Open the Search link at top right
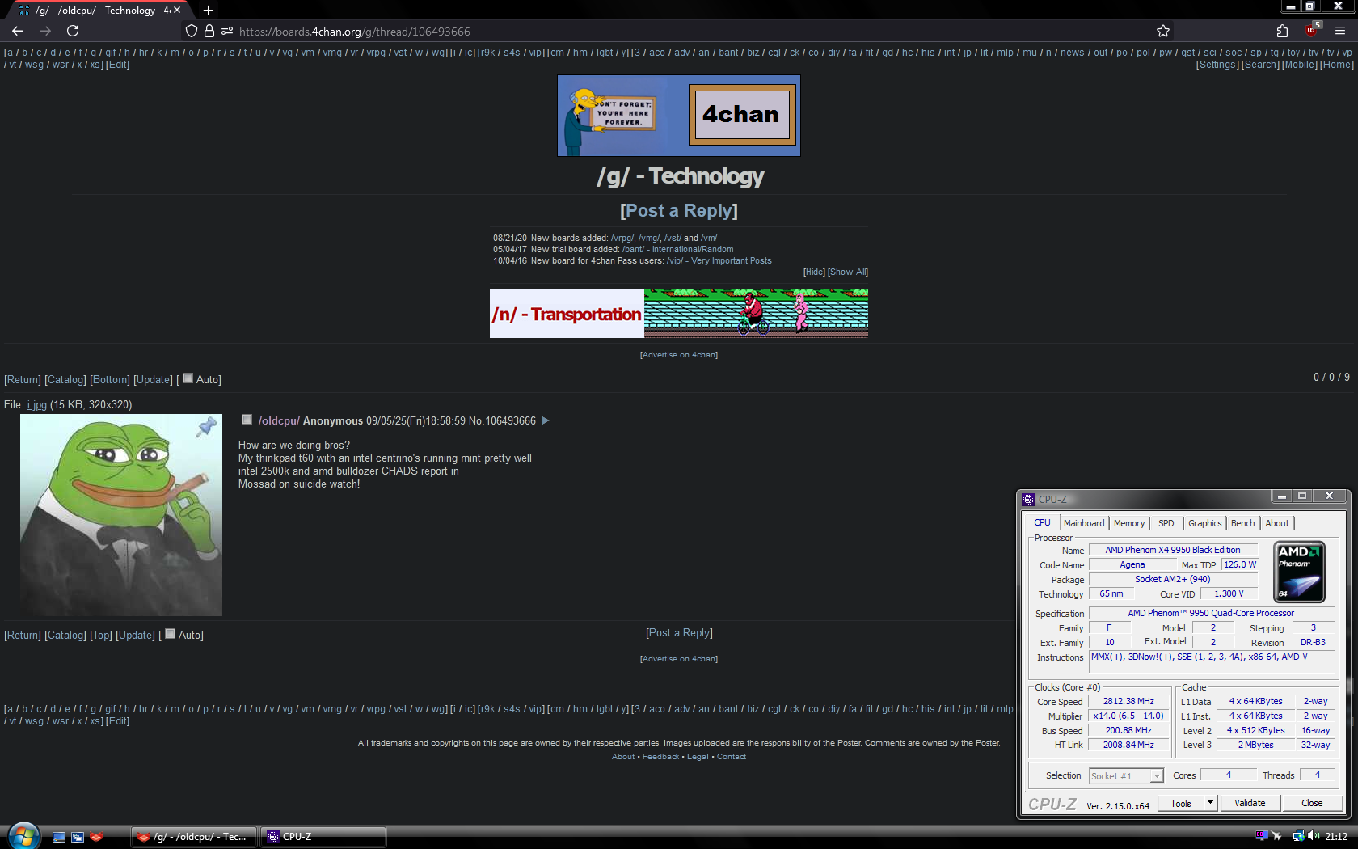 click(x=1260, y=65)
